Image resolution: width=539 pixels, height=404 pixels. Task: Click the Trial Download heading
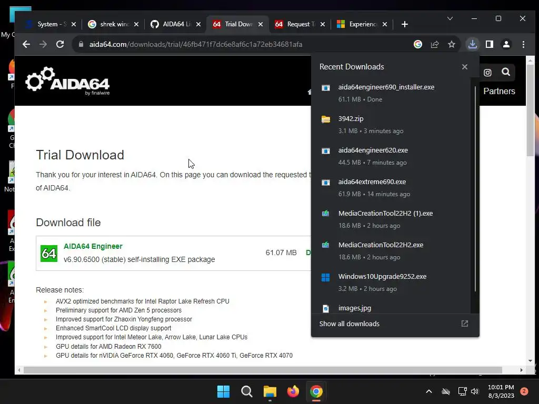click(80, 155)
